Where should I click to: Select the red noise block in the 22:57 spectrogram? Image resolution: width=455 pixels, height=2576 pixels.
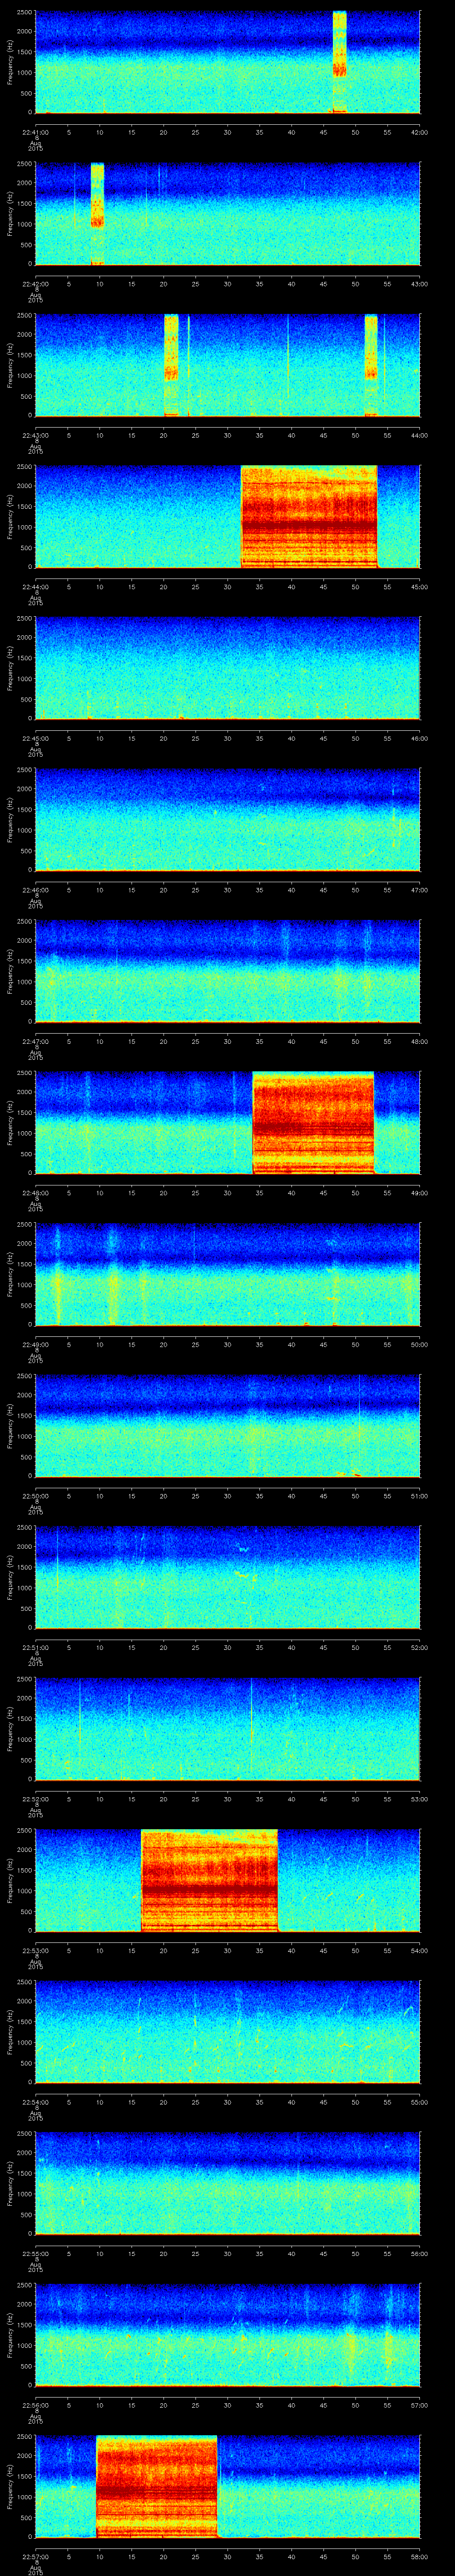[x=156, y=2486]
